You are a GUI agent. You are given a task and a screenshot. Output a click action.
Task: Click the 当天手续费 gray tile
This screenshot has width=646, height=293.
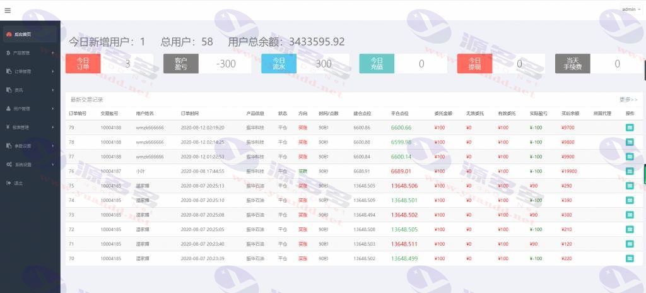[573, 64]
